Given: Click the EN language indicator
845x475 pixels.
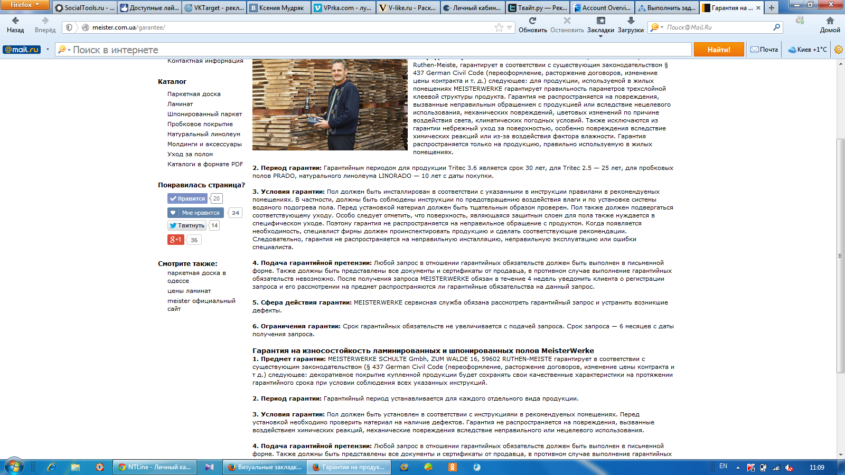Looking at the screenshot, I should [724, 467].
